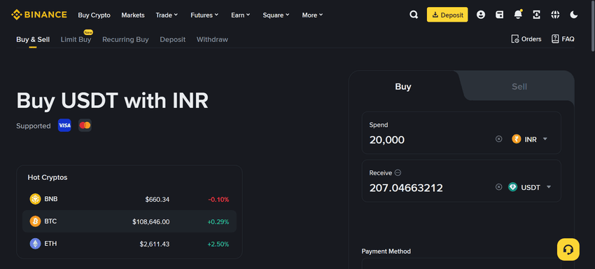Select the Limit Buy tab
The image size is (595, 269).
pos(76,39)
